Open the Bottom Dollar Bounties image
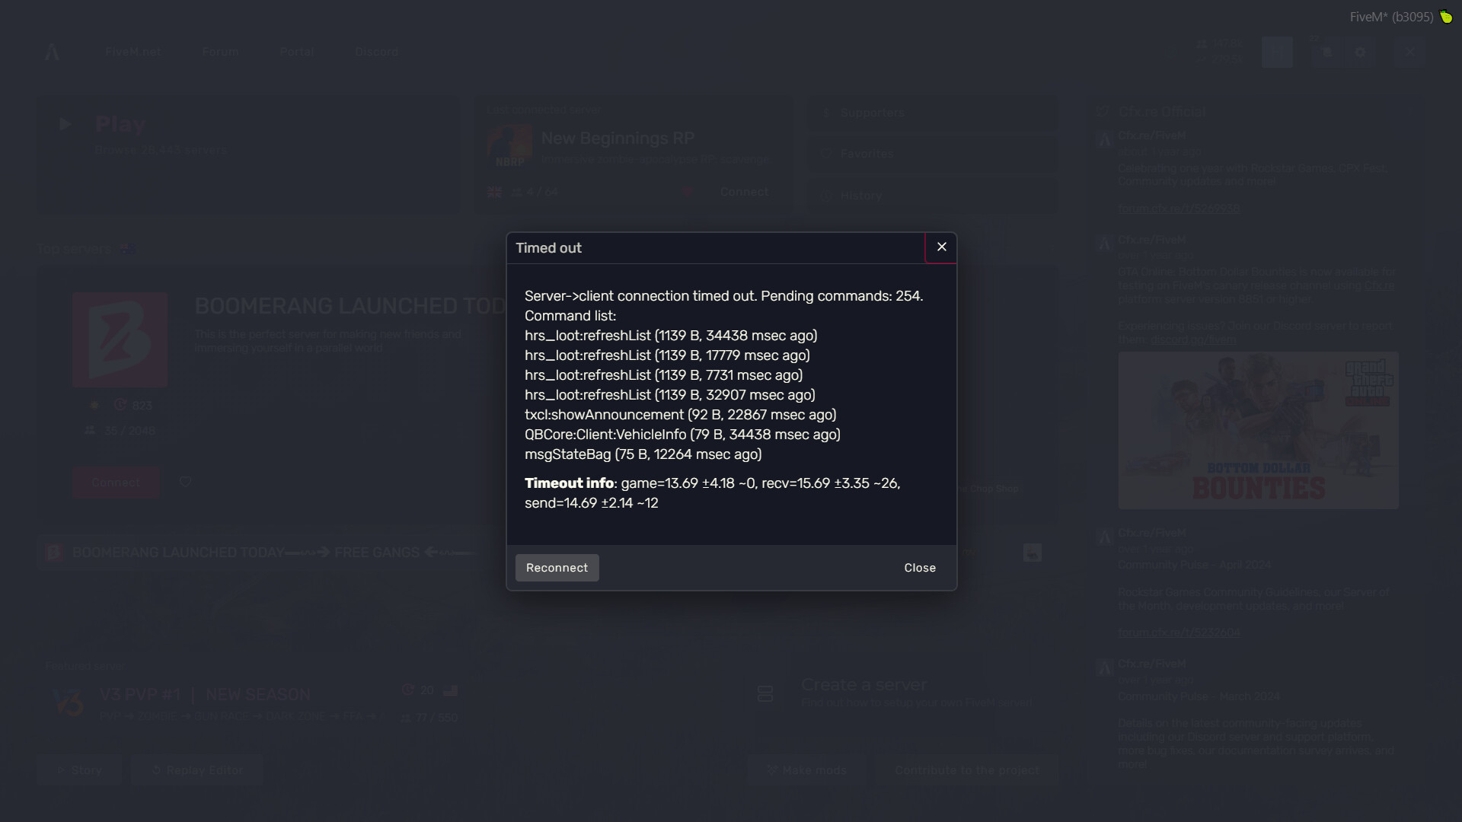The height and width of the screenshot is (822, 1462). [1258, 430]
